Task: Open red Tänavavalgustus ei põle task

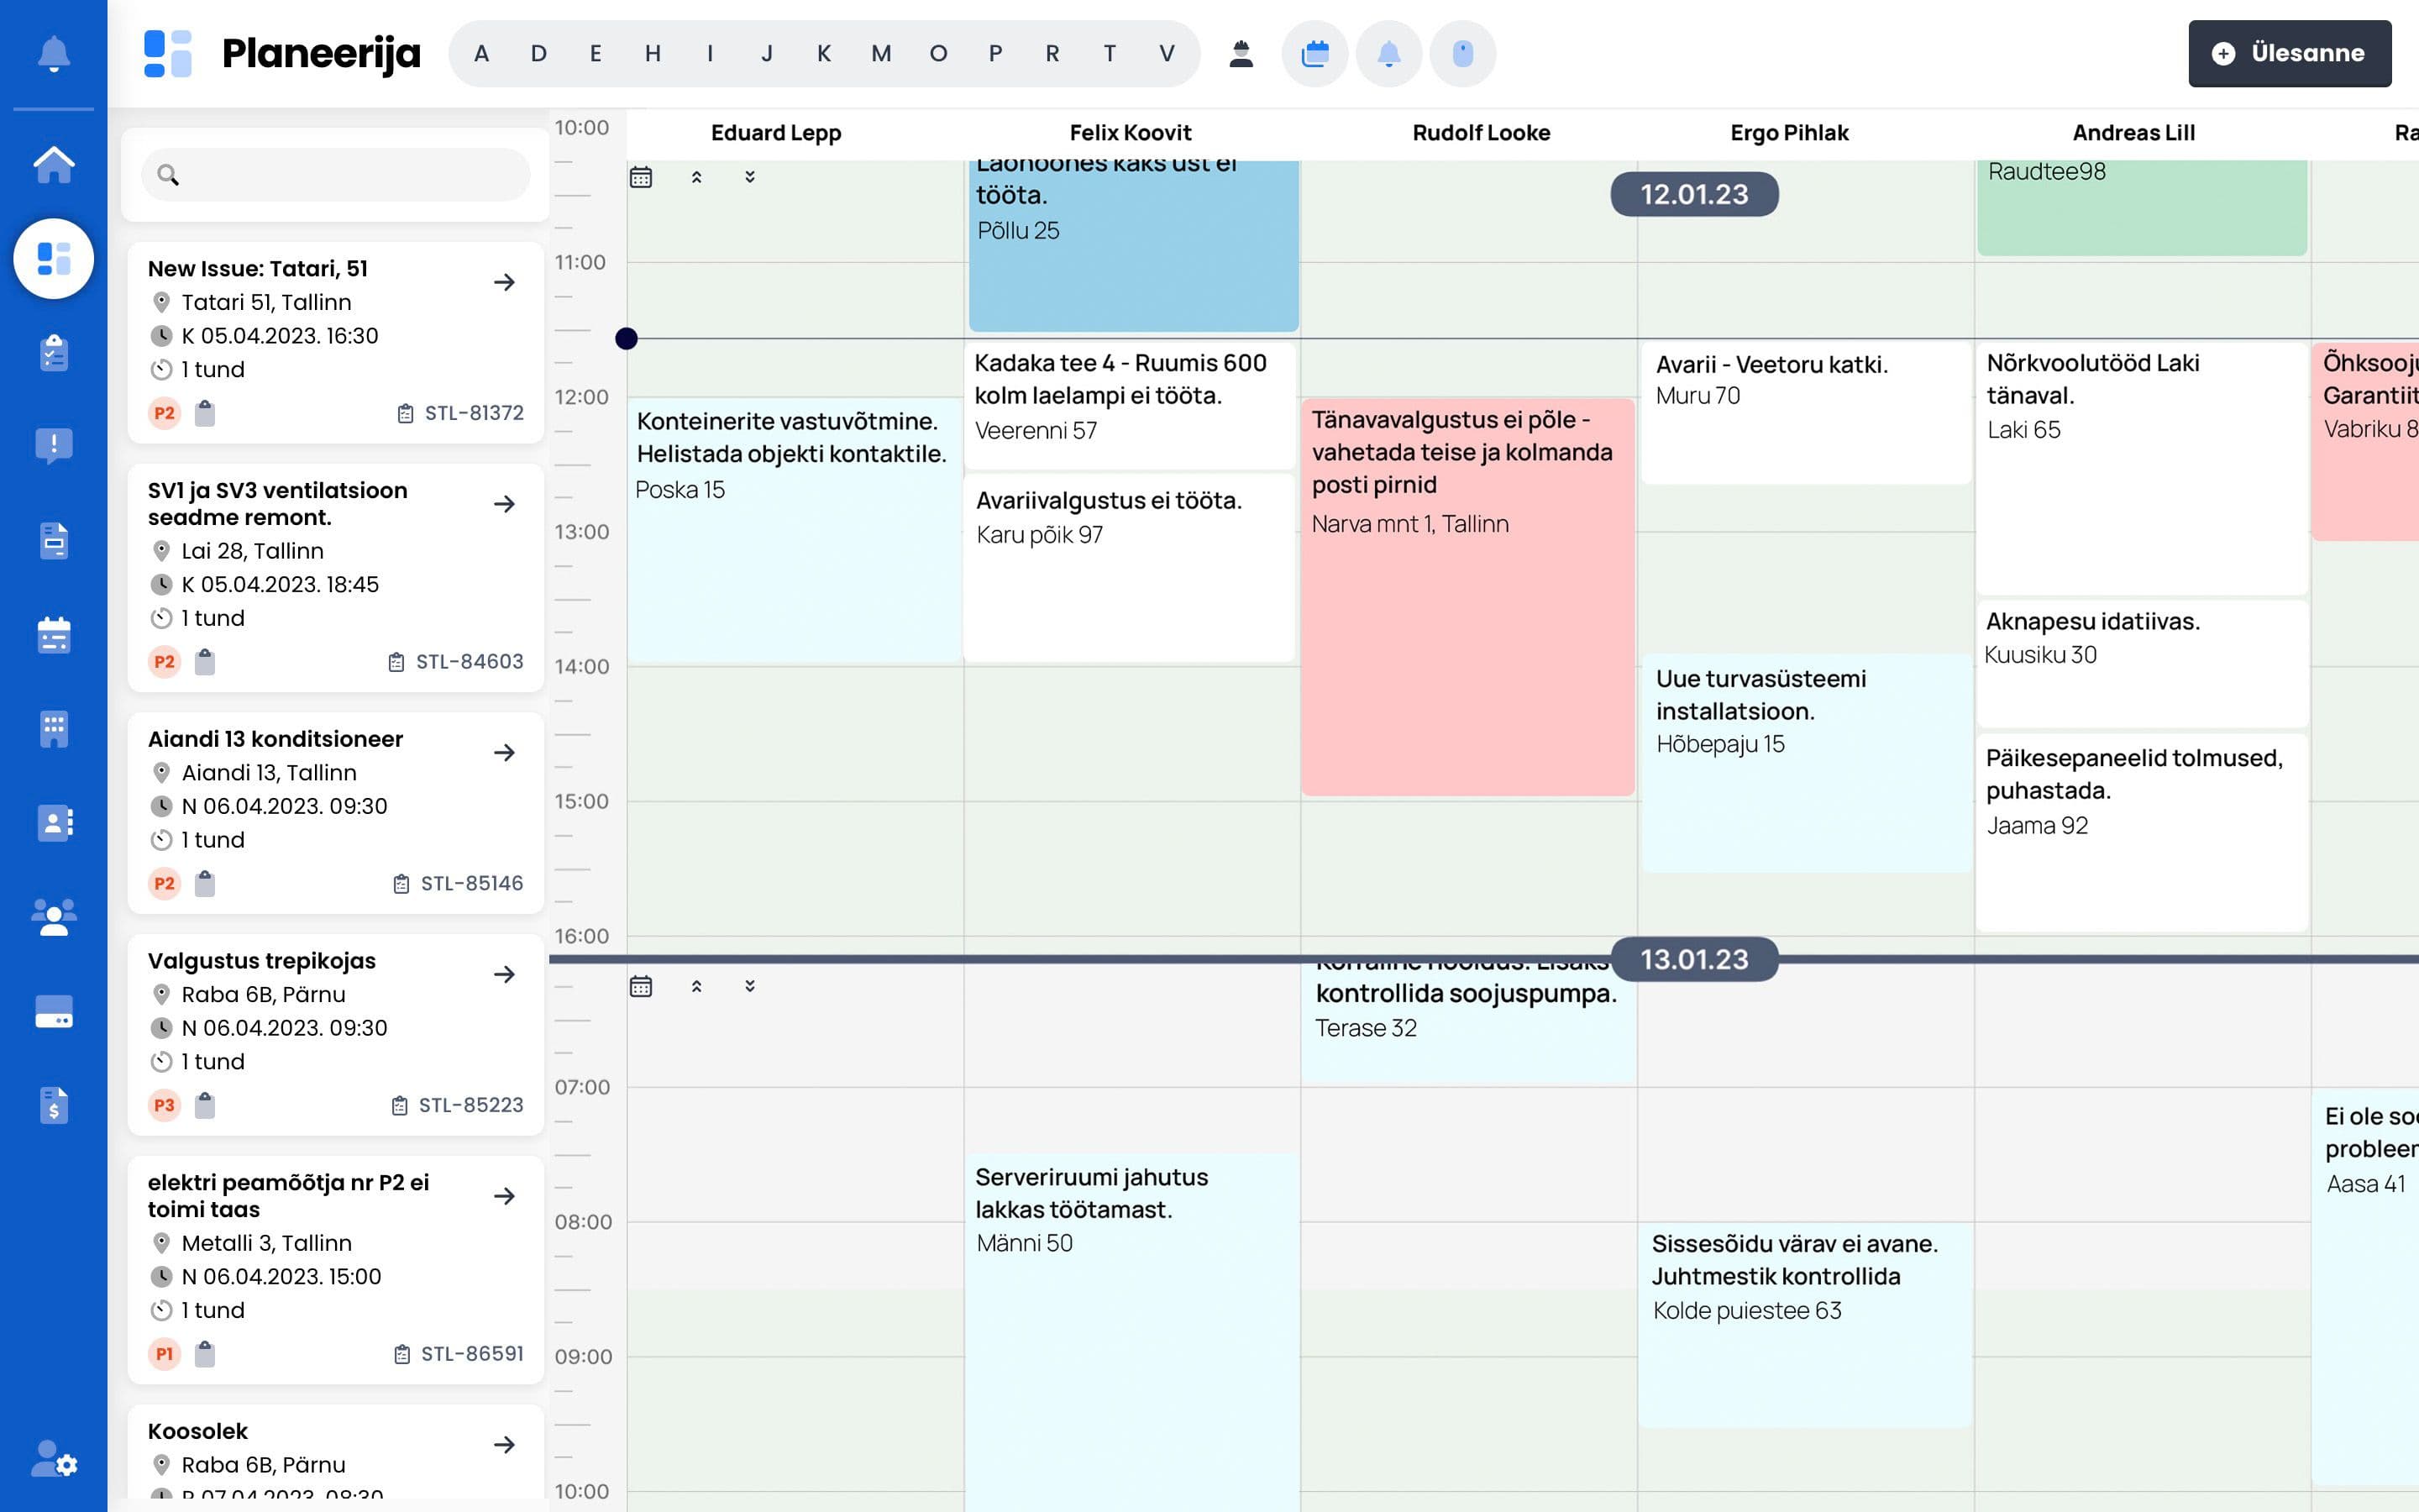Action: click(1467, 597)
